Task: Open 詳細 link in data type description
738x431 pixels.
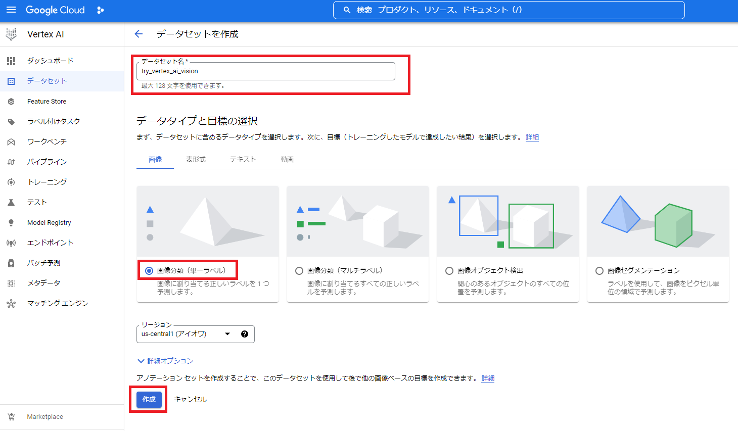Action: click(x=532, y=137)
